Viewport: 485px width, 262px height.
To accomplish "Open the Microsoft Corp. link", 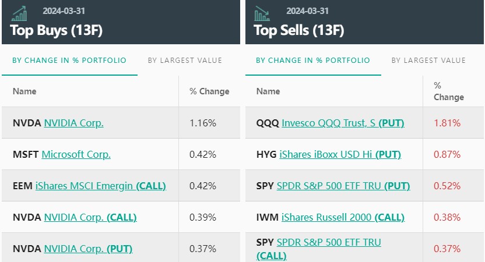I will pos(76,154).
